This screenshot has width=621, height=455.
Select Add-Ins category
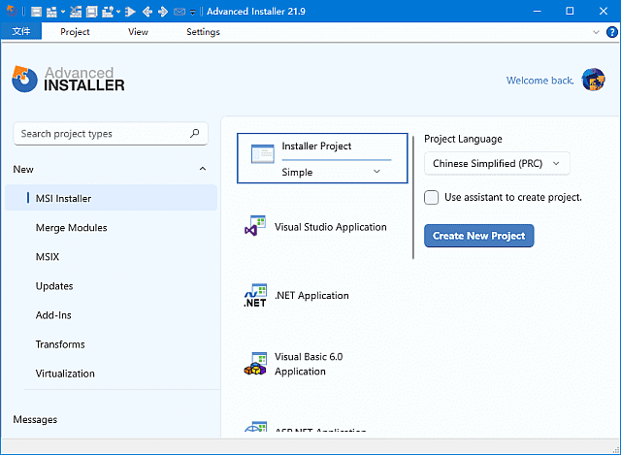53,315
